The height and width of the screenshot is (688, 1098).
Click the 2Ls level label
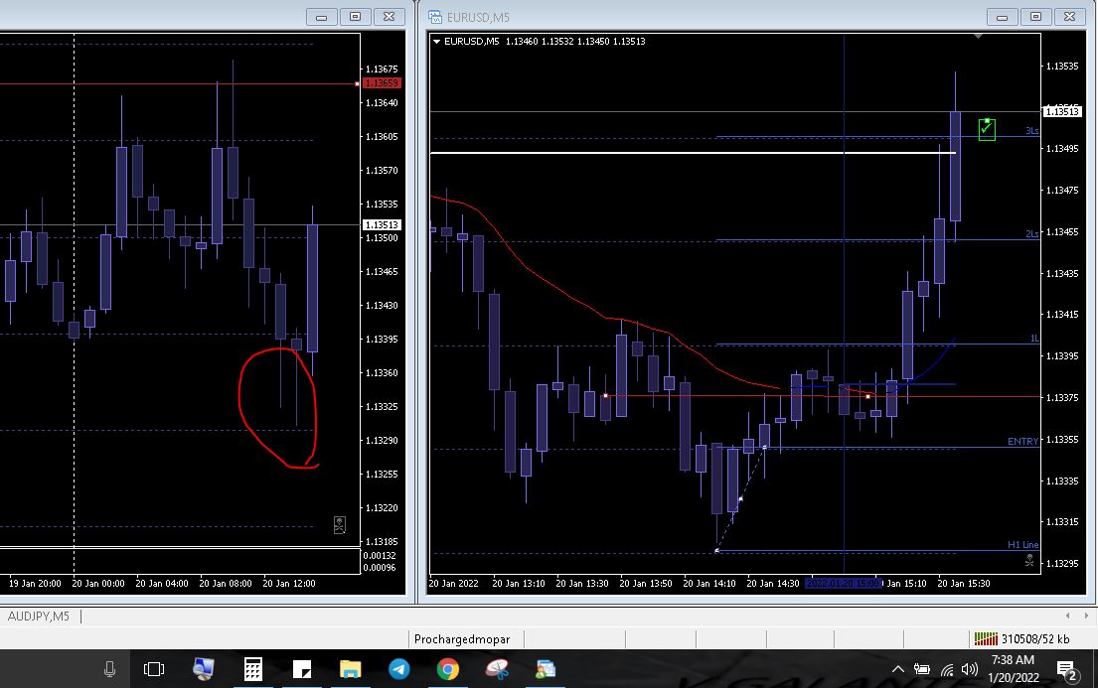[1031, 233]
